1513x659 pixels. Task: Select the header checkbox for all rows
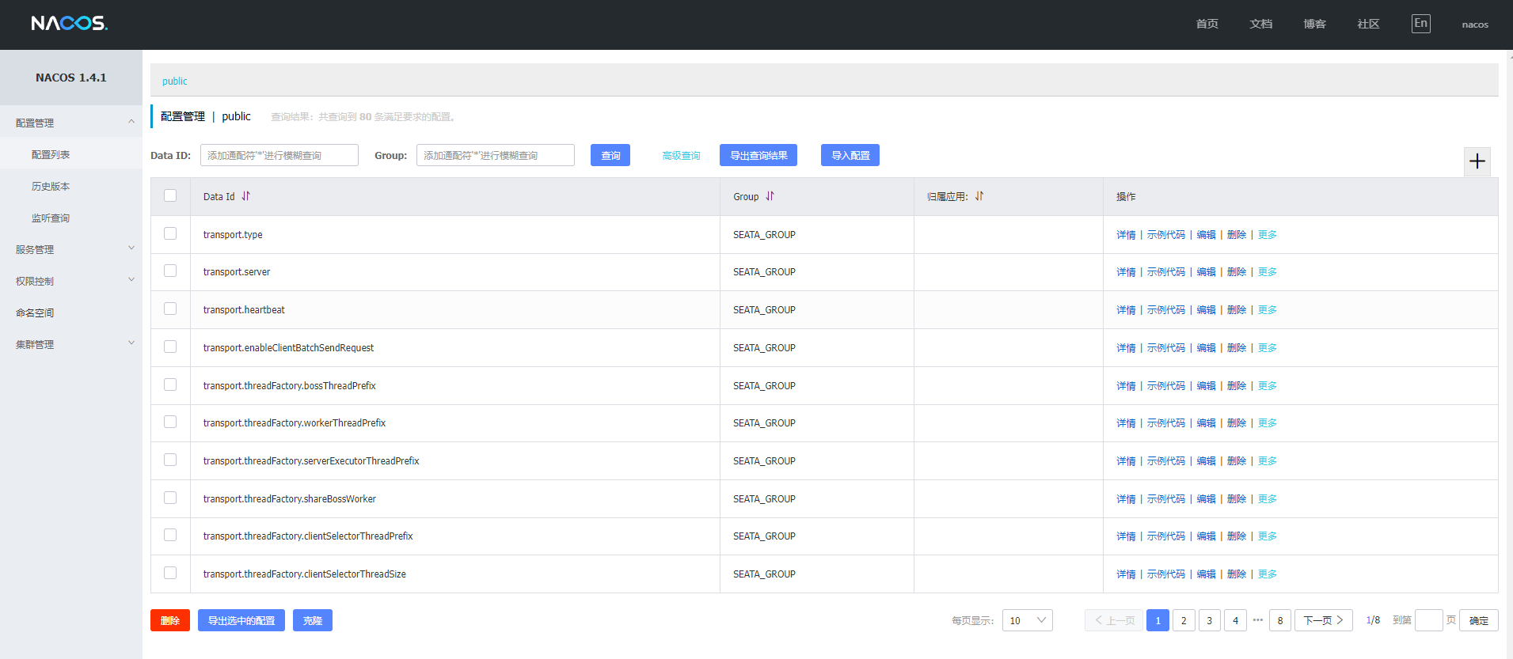click(170, 195)
